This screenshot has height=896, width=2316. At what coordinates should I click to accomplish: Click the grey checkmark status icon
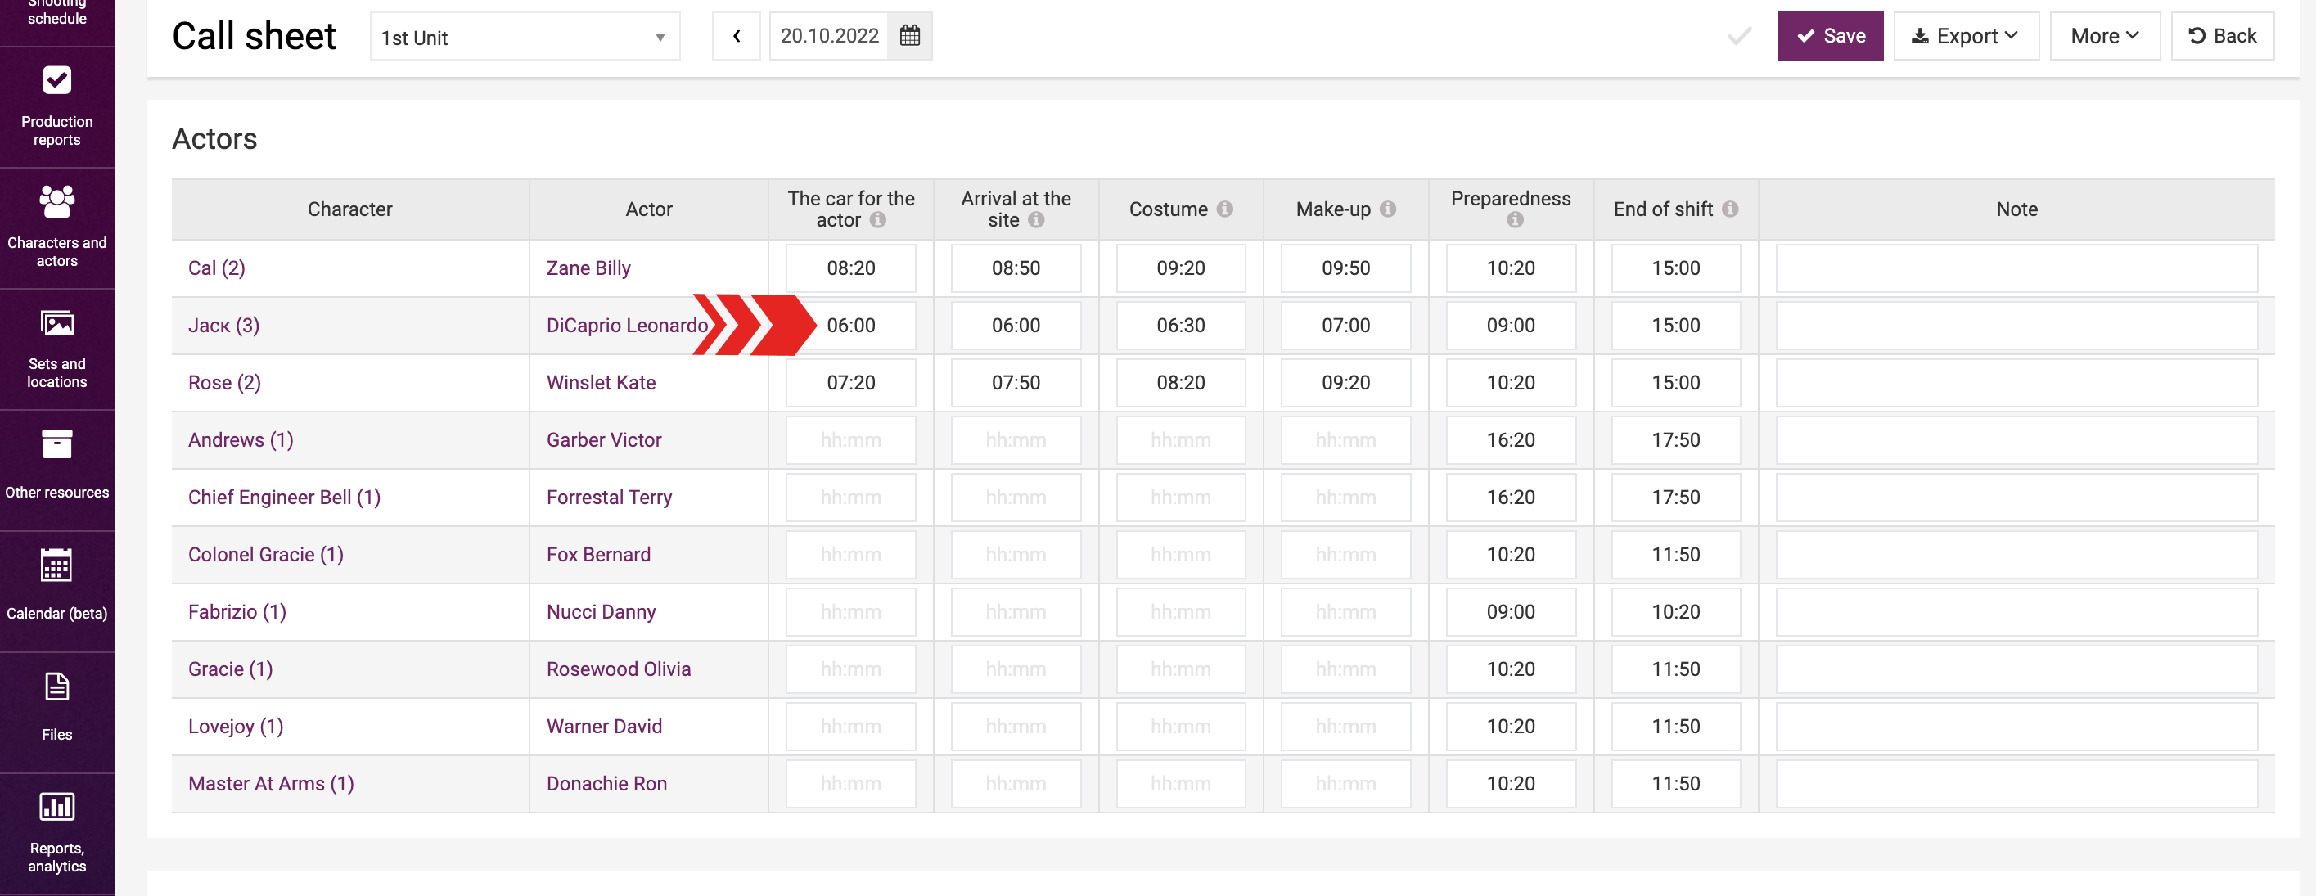click(x=1739, y=36)
